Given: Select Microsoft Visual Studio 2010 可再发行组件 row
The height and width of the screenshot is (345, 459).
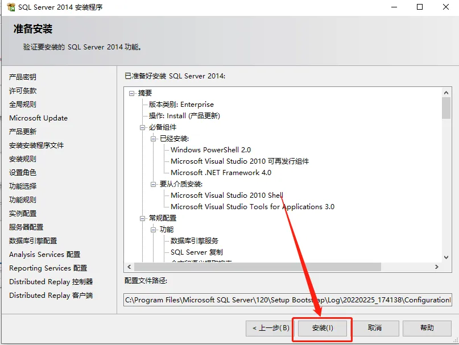Looking at the screenshot, I should (x=240, y=161).
